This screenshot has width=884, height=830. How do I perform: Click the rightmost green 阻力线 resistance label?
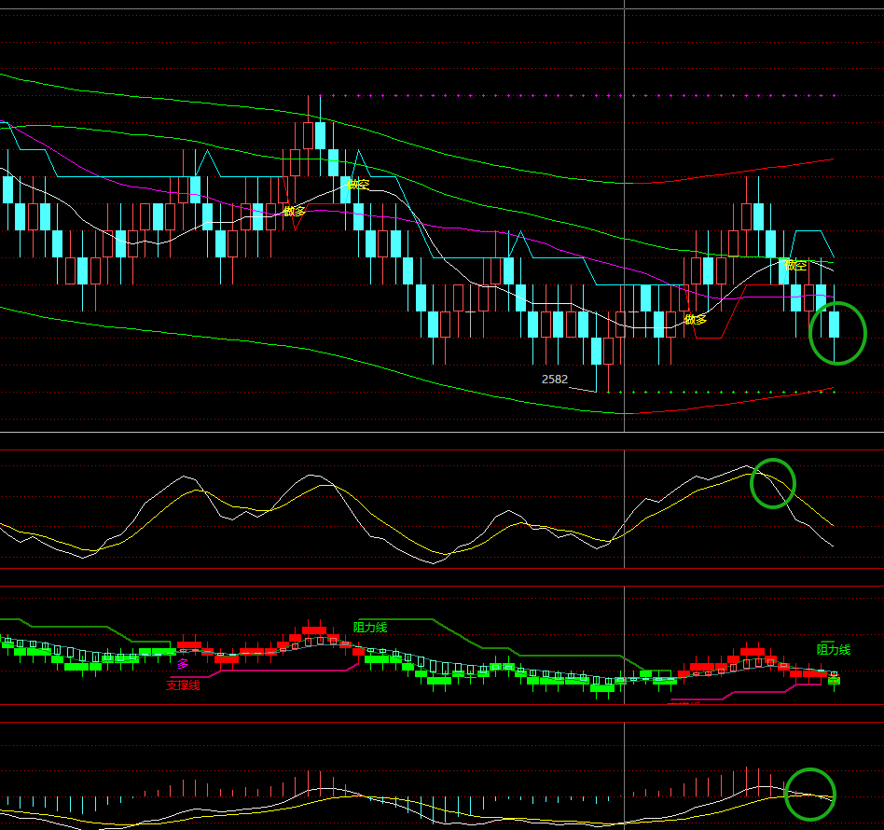pyautogui.click(x=834, y=650)
